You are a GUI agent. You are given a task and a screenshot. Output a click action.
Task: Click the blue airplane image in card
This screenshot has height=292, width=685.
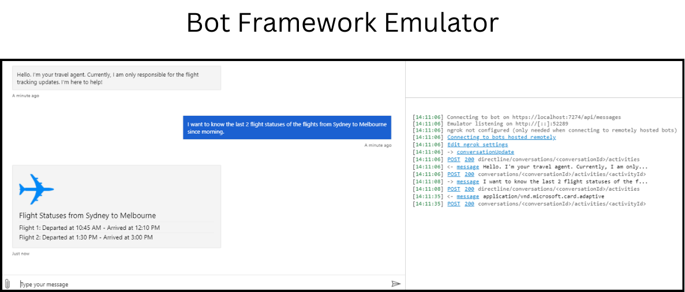pyautogui.click(x=37, y=189)
